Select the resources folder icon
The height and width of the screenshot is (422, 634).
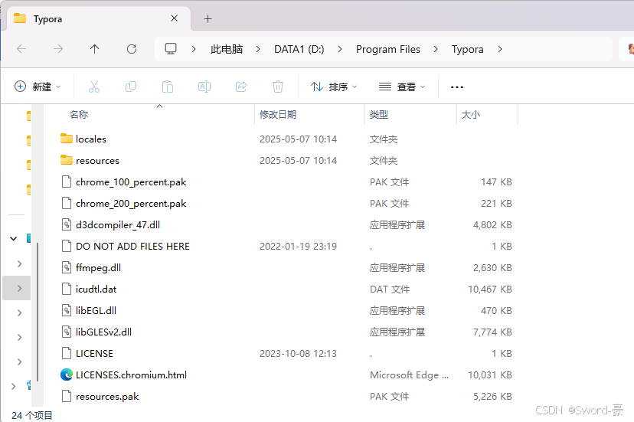[x=67, y=160]
